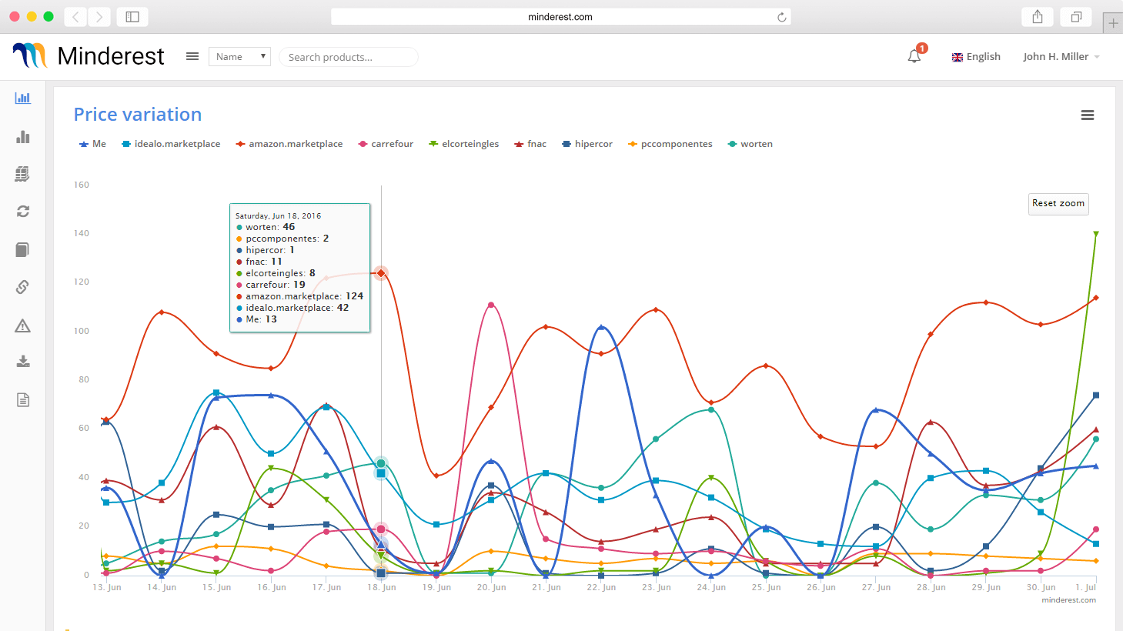Go back in browser history

pyautogui.click(x=75, y=16)
